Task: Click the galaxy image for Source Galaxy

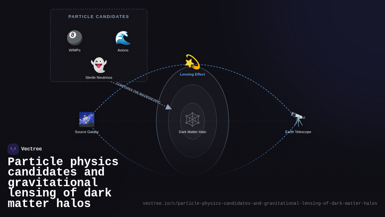Action: [x=87, y=119]
